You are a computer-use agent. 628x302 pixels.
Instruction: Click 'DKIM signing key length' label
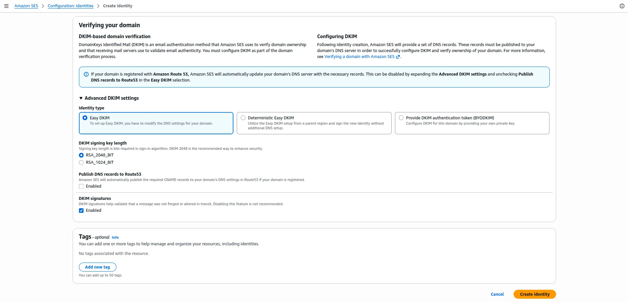102,143
